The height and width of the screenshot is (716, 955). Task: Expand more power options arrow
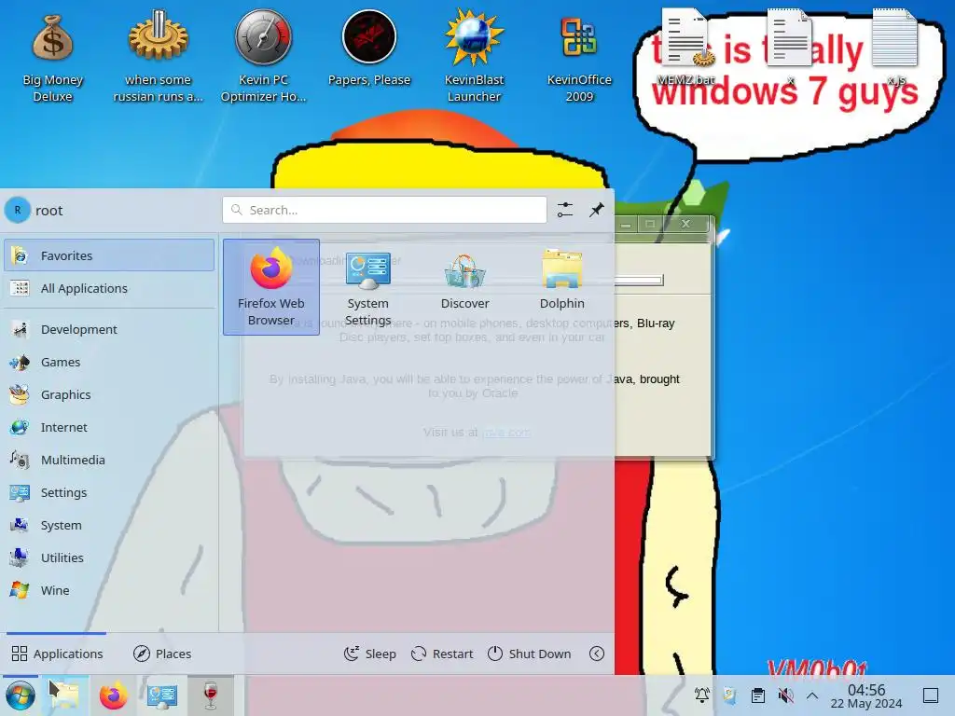pos(597,654)
